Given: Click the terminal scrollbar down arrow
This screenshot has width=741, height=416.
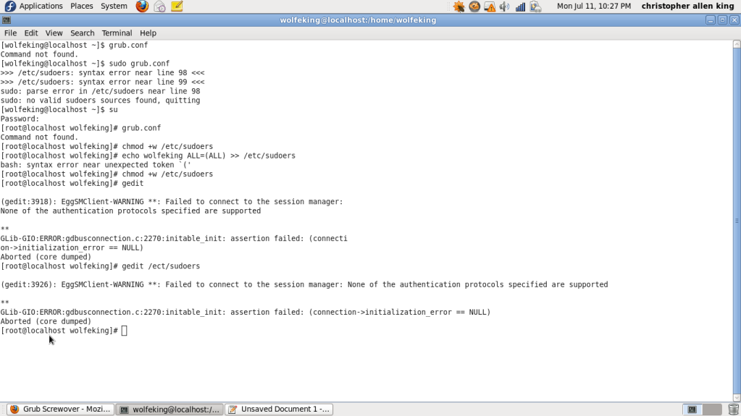Looking at the screenshot, I should tap(736, 398).
